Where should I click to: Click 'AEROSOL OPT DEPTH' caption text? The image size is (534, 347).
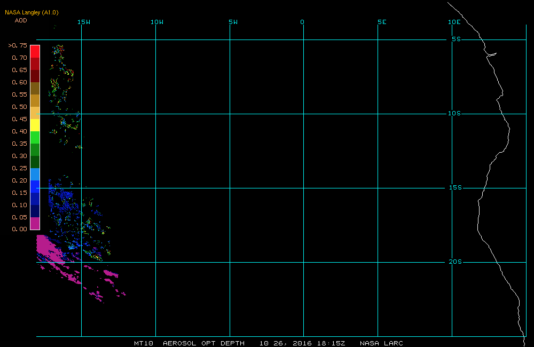tap(203, 343)
